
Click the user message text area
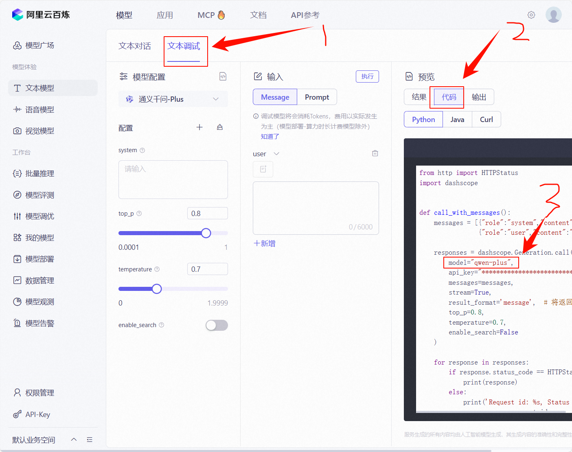[316, 208]
